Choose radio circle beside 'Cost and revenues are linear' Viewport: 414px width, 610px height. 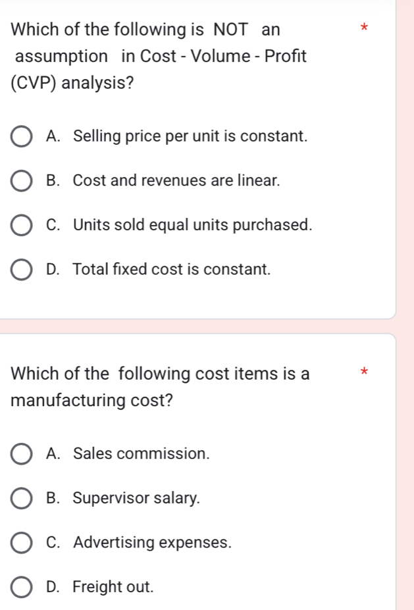[x=22, y=180]
